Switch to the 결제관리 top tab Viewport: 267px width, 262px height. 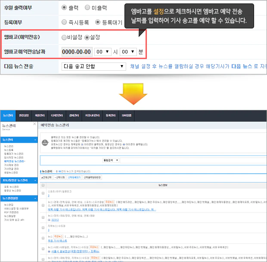tap(74, 115)
